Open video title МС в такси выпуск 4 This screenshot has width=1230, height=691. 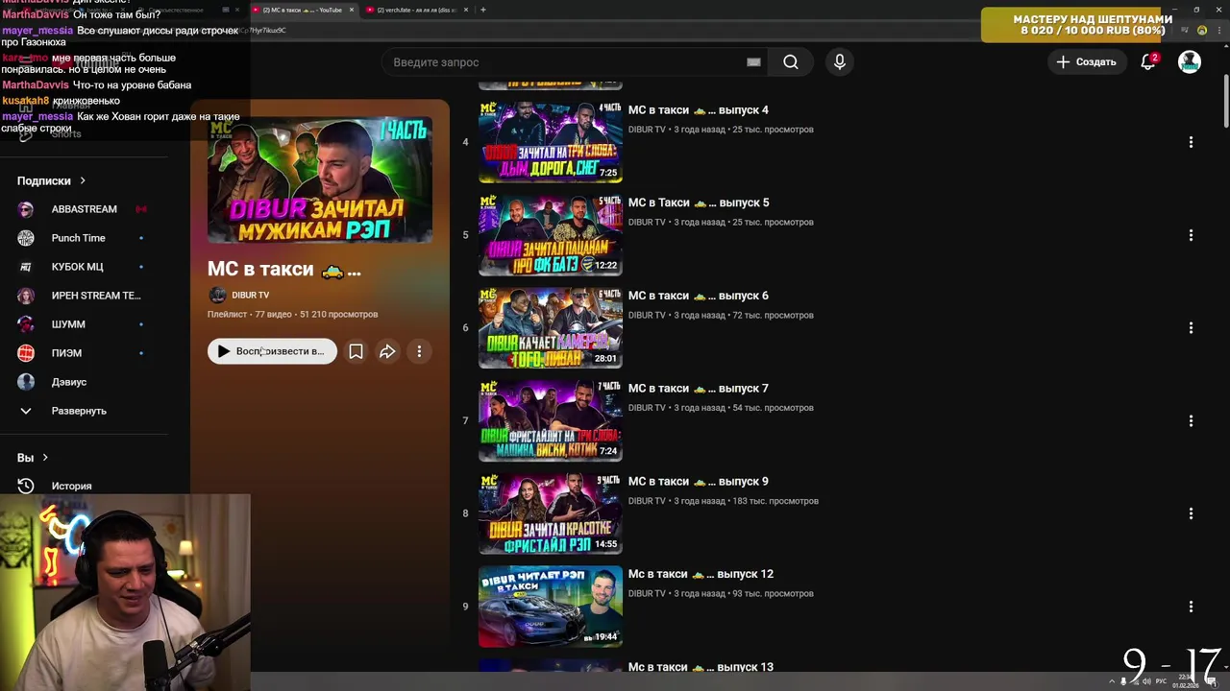click(x=699, y=110)
